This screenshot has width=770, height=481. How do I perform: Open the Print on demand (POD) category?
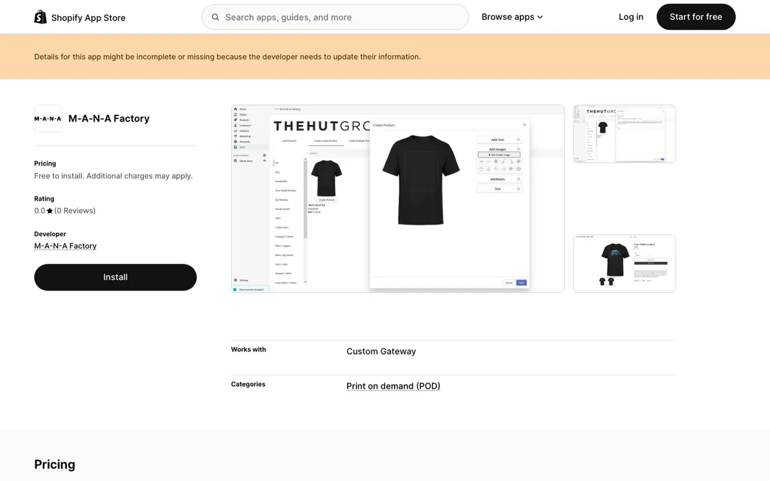click(393, 386)
